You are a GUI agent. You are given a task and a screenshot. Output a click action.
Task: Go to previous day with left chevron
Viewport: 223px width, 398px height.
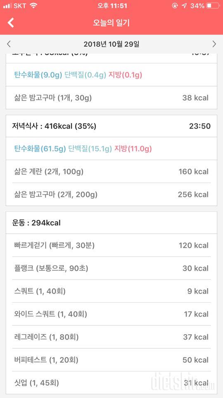pyautogui.click(x=9, y=44)
